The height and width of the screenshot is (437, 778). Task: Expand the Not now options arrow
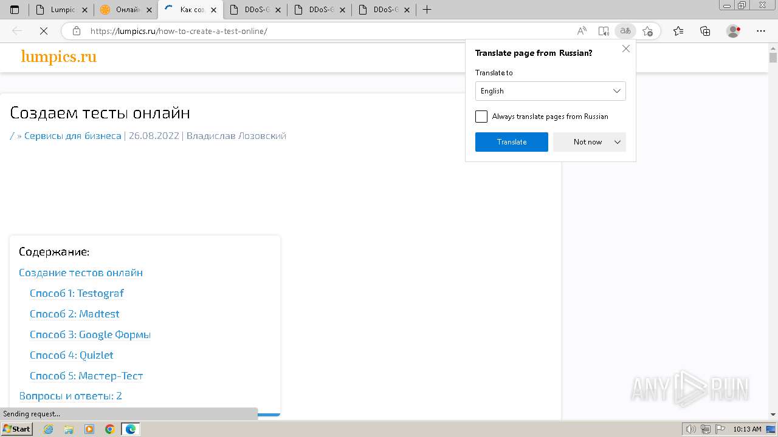618,142
